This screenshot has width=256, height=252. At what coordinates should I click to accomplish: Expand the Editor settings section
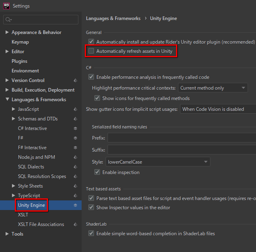[x=7, y=52]
